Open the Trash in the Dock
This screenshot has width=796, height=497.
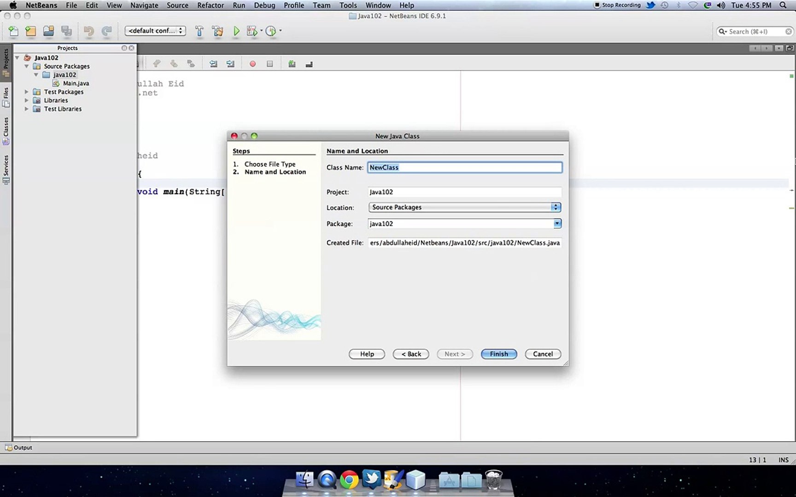click(494, 480)
